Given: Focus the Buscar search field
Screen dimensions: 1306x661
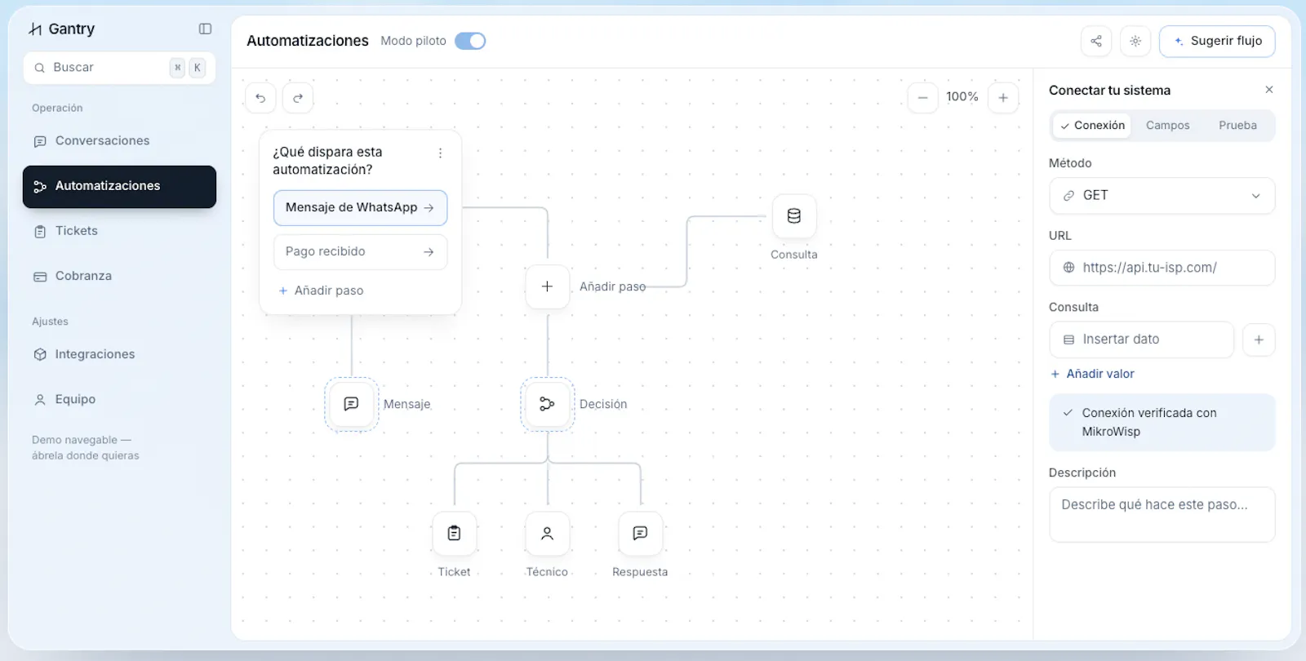Looking at the screenshot, I should 119,68.
